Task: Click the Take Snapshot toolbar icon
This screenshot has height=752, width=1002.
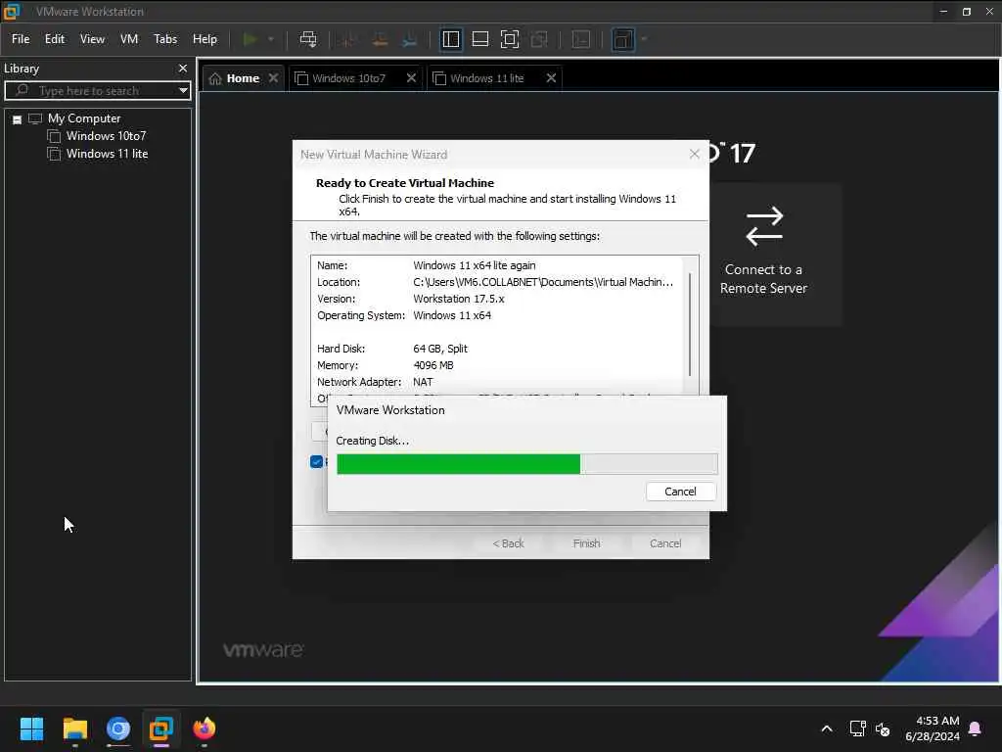Action: (349, 39)
